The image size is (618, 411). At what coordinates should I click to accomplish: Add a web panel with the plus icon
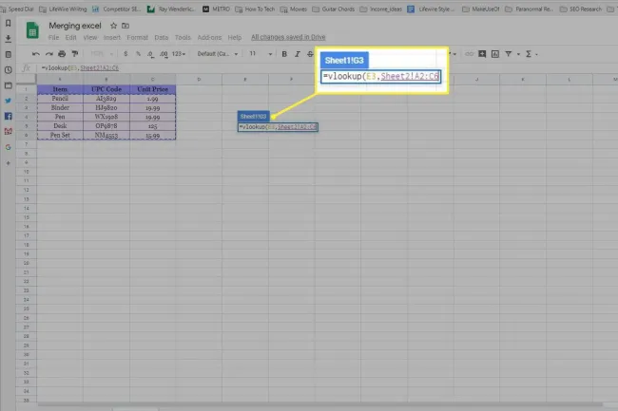8,163
